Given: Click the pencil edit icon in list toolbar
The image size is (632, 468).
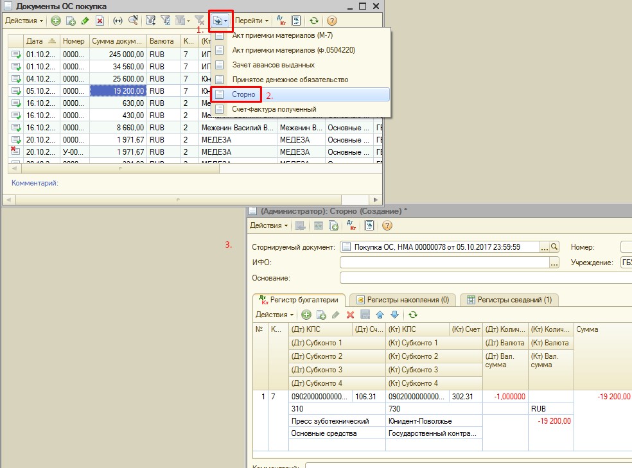Looking at the screenshot, I should click(85, 21).
